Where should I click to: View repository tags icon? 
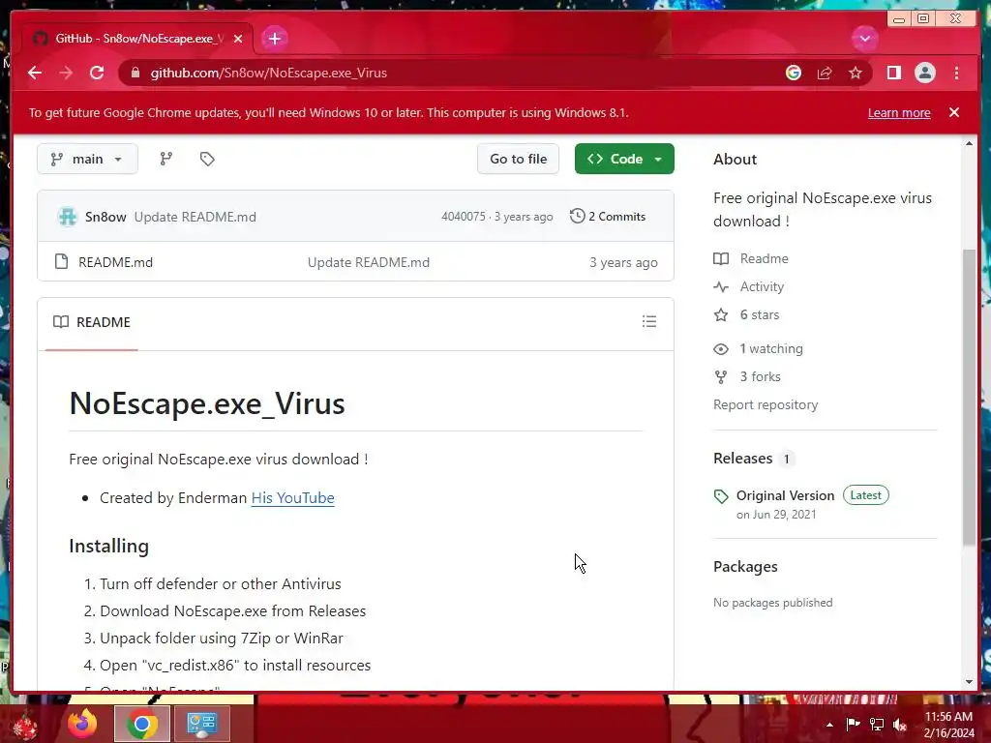pyautogui.click(x=207, y=159)
